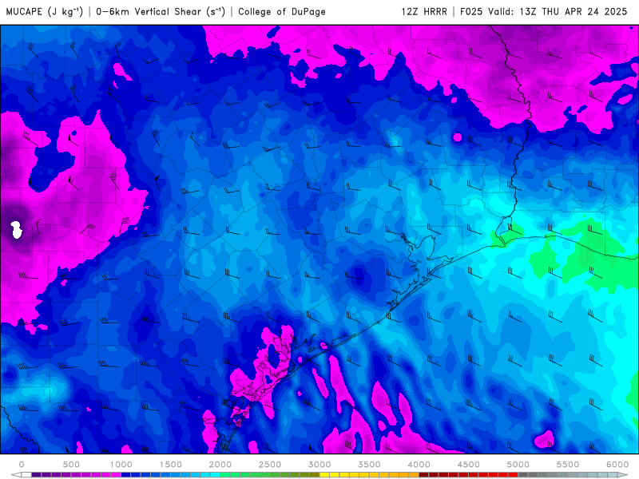Image resolution: width=639 pixels, height=479 pixels.
Task: Click the 4000 value on the color scale
Action: pyautogui.click(x=419, y=465)
